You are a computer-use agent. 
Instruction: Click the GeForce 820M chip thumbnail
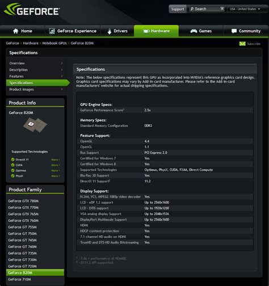coord(35,125)
